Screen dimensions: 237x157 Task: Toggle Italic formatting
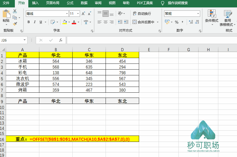pos(35,22)
